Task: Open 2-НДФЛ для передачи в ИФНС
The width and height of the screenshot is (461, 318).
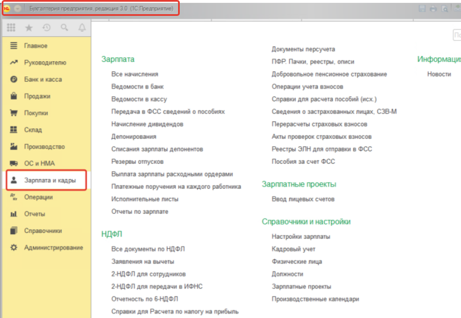Action: [x=157, y=287]
